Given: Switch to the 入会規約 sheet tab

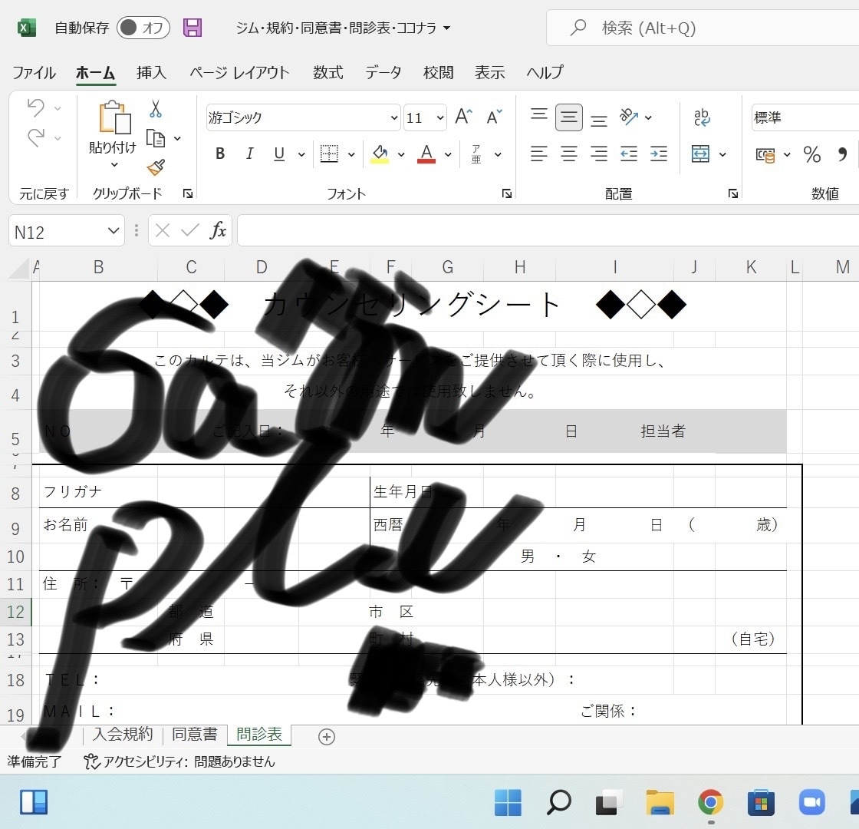Looking at the screenshot, I should click(x=123, y=734).
